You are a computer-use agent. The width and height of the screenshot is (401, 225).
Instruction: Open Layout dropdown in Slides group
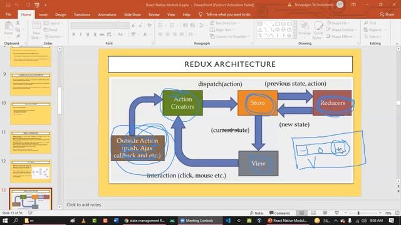(53, 23)
